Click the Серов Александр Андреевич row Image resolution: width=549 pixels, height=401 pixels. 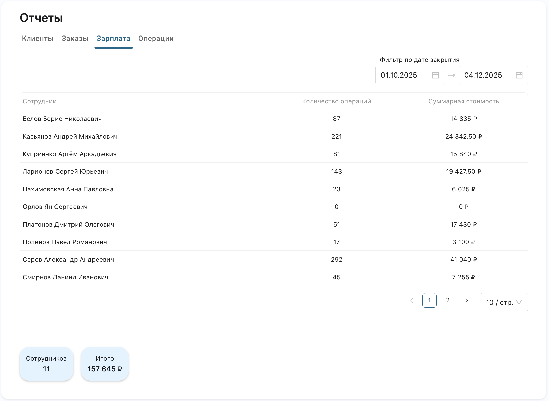[x=68, y=260]
